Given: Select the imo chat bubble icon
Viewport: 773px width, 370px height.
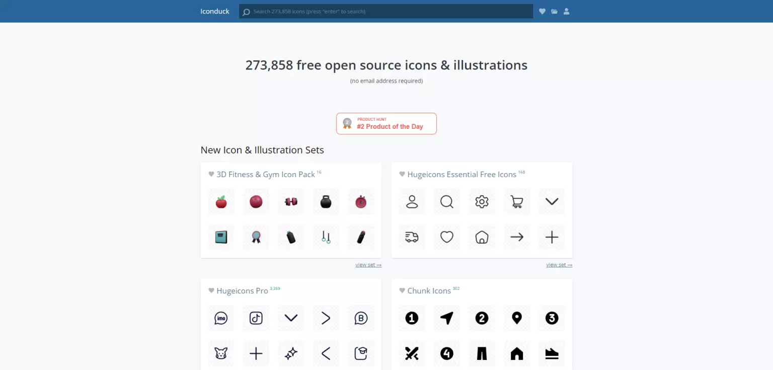Looking at the screenshot, I should tap(221, 318).
